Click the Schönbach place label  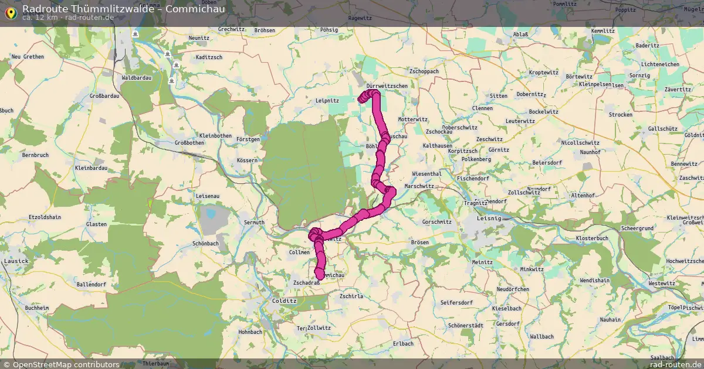[x=205, y=242]
